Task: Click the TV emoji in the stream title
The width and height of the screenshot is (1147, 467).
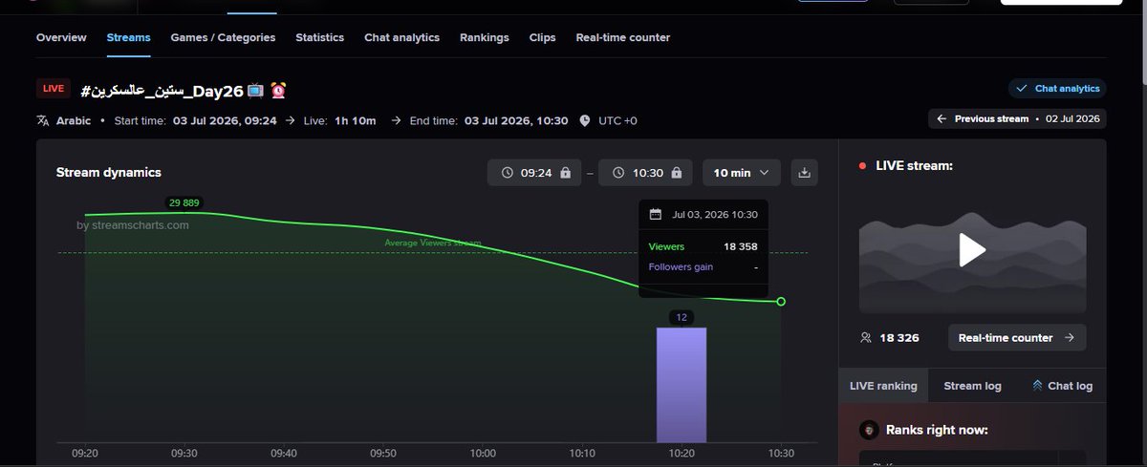Action: (255, 90)
